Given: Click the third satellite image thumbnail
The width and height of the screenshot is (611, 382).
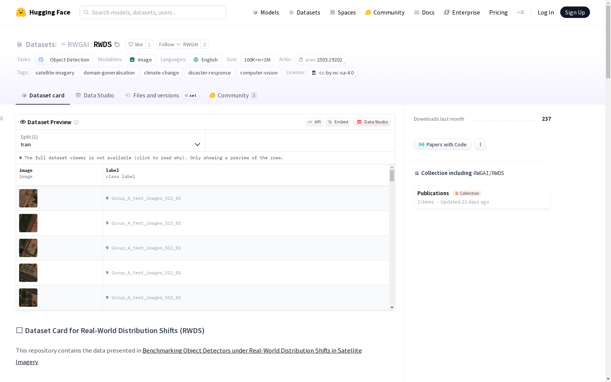Looking at the screenshot, I should tap(28, 248).
